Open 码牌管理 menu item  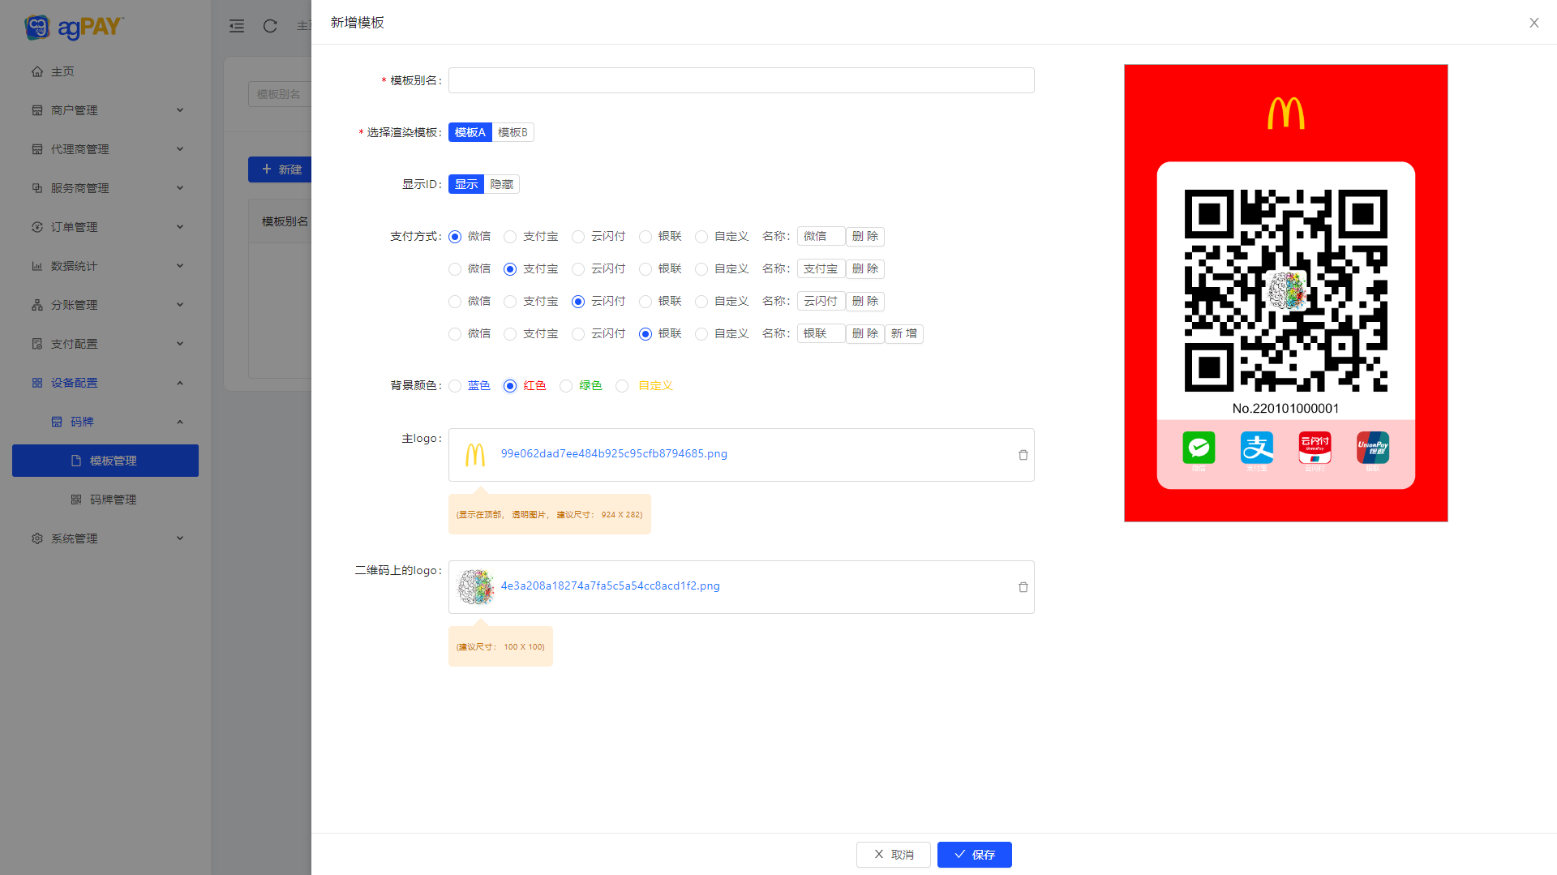(105, 500)
